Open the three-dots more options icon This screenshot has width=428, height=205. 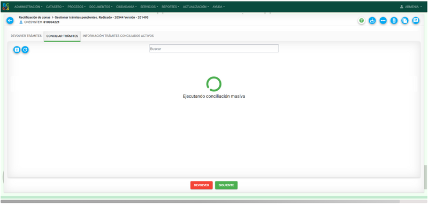click(x=383, y=20)
